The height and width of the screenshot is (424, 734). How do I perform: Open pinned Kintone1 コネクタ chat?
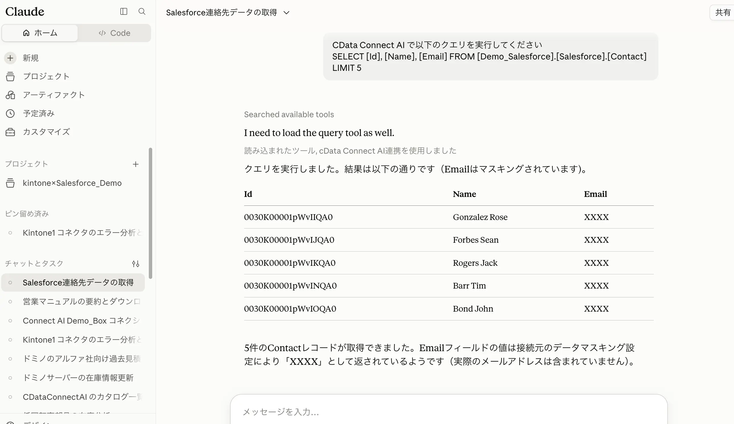click(73, 233)
